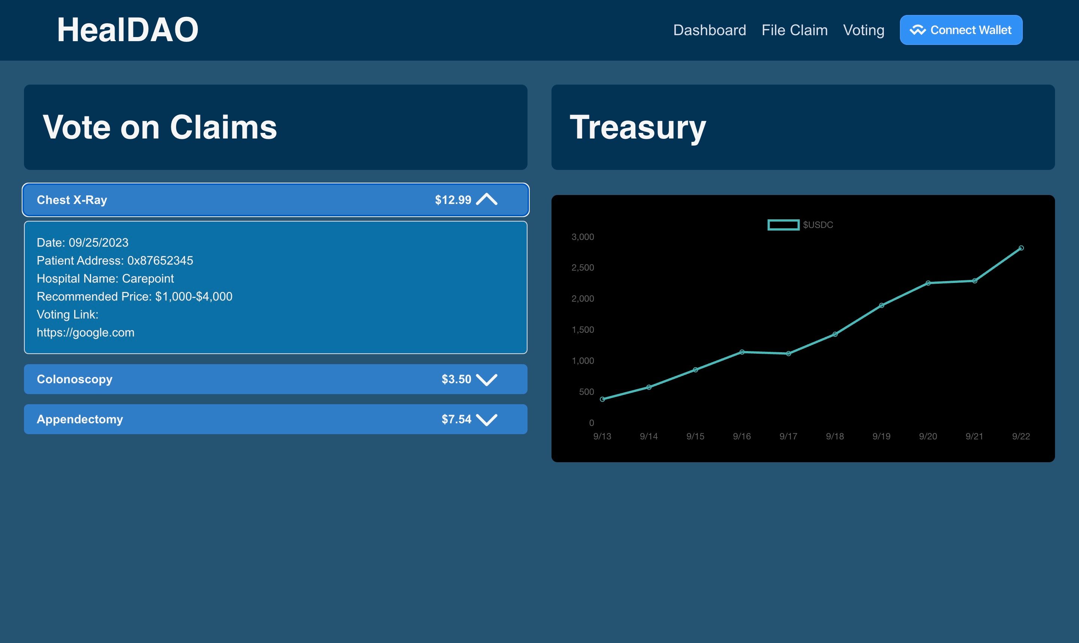Click the $12.99 claim amount
1079x643 pixels.
pos(453,200)
